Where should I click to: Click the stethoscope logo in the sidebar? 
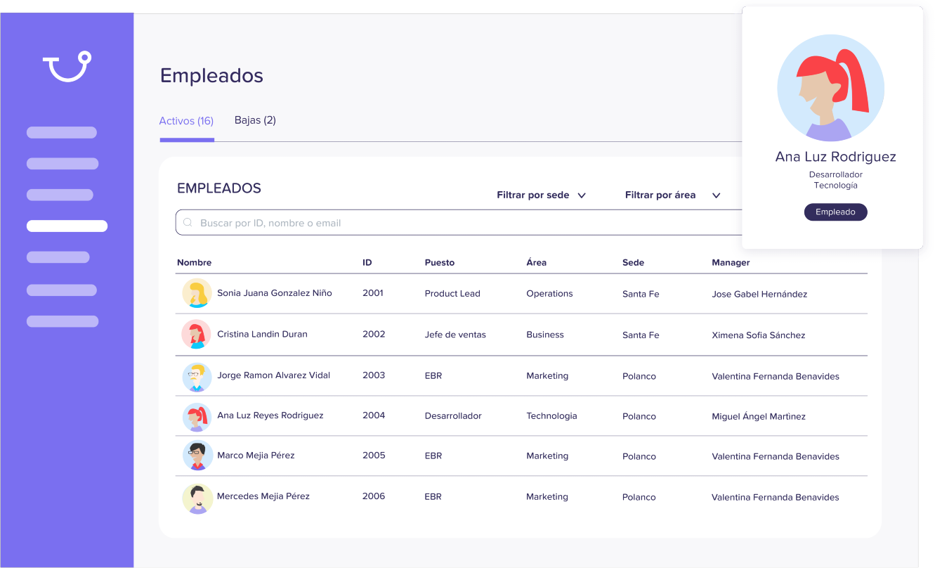[x=67, y=66]
